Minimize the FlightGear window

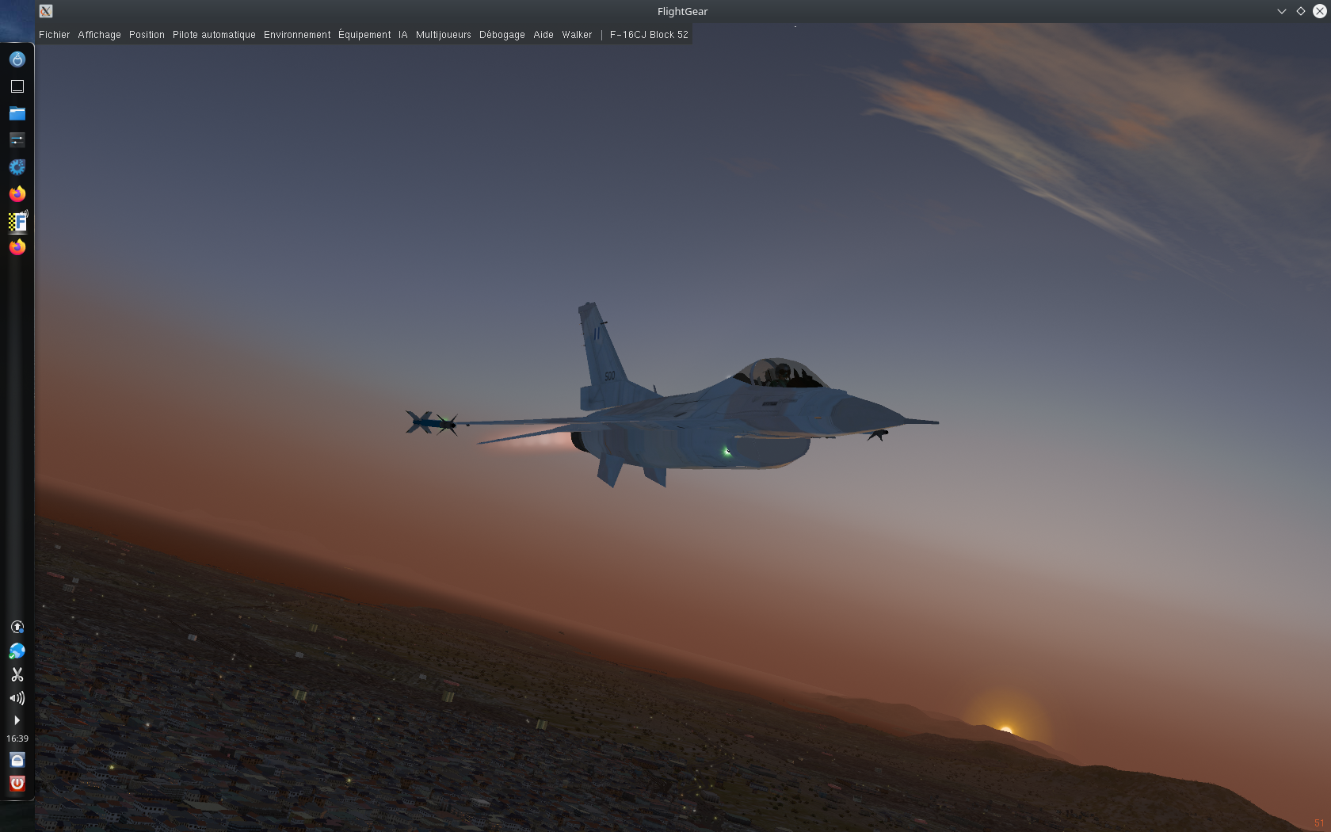tap(1282, 11)
